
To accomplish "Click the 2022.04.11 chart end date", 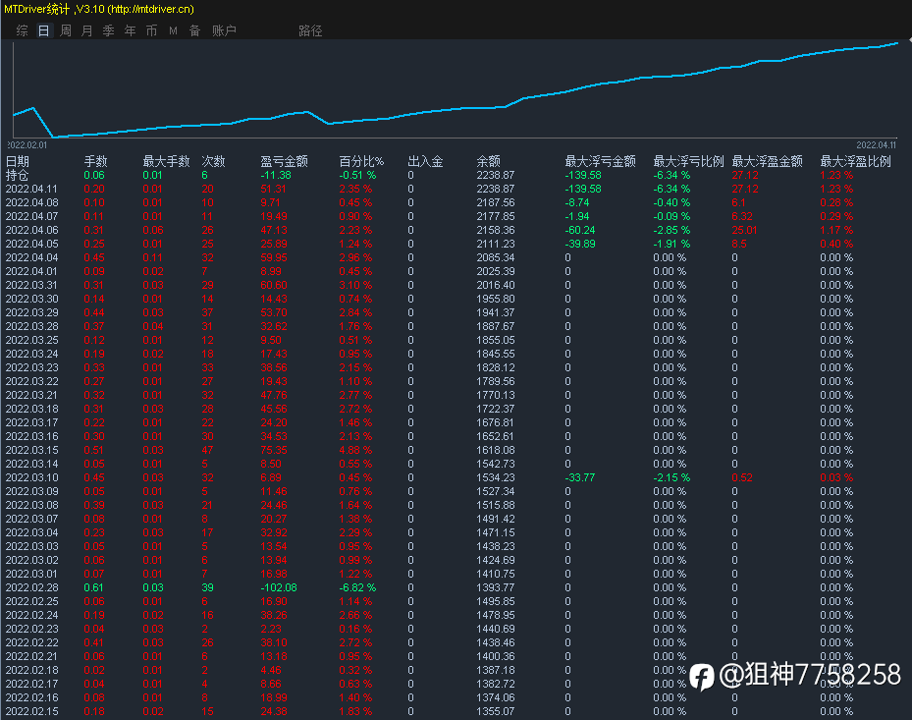I will click(x=876, y=145).
